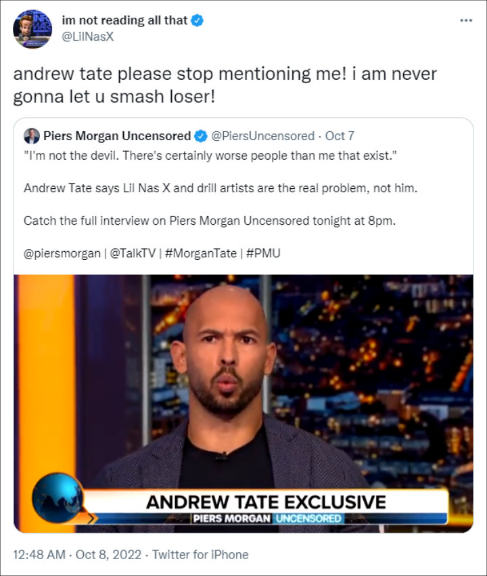Play the Andrew Tate interview video thumbnail
Screen dimensions: 487x576
pyautogui.click(x=243, y=403)
